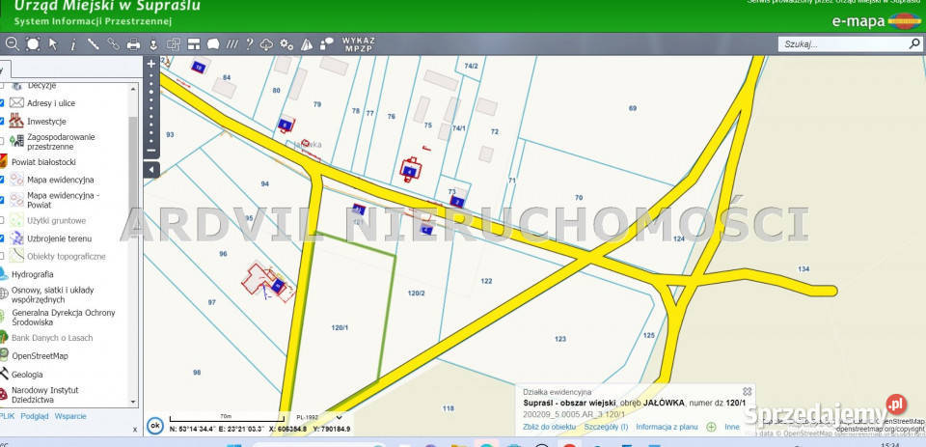
Task: Toggle the Uzbrojenie terenu layer checkbox
Action: point(2,237)
